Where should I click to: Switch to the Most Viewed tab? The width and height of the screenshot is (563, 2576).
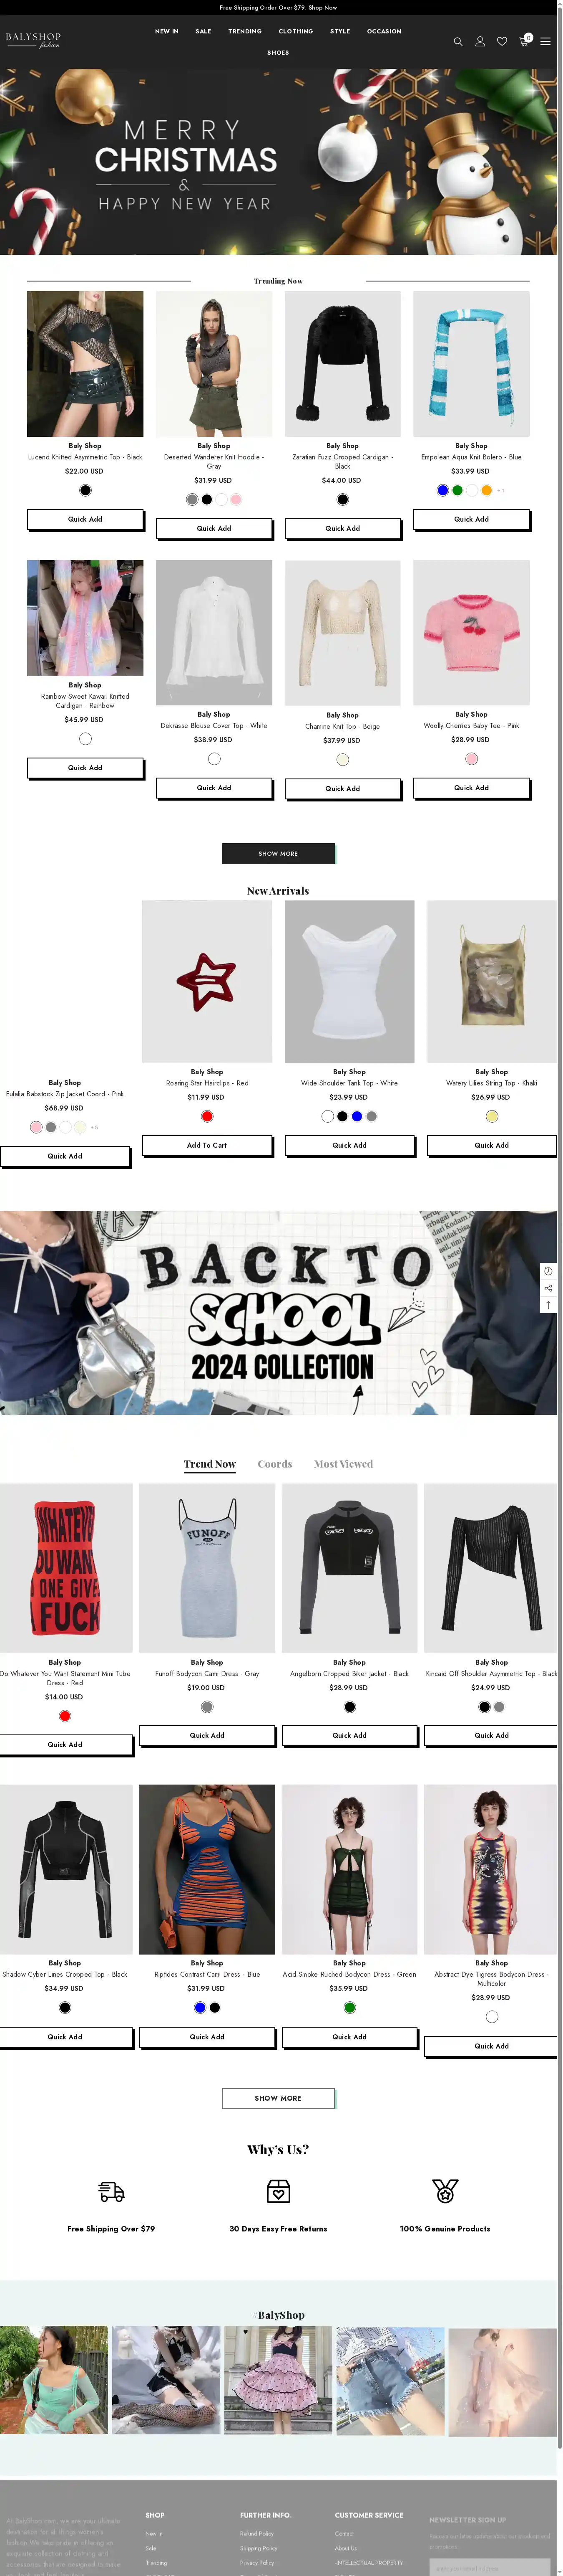pyautogui.click(x=343, y=1464)
